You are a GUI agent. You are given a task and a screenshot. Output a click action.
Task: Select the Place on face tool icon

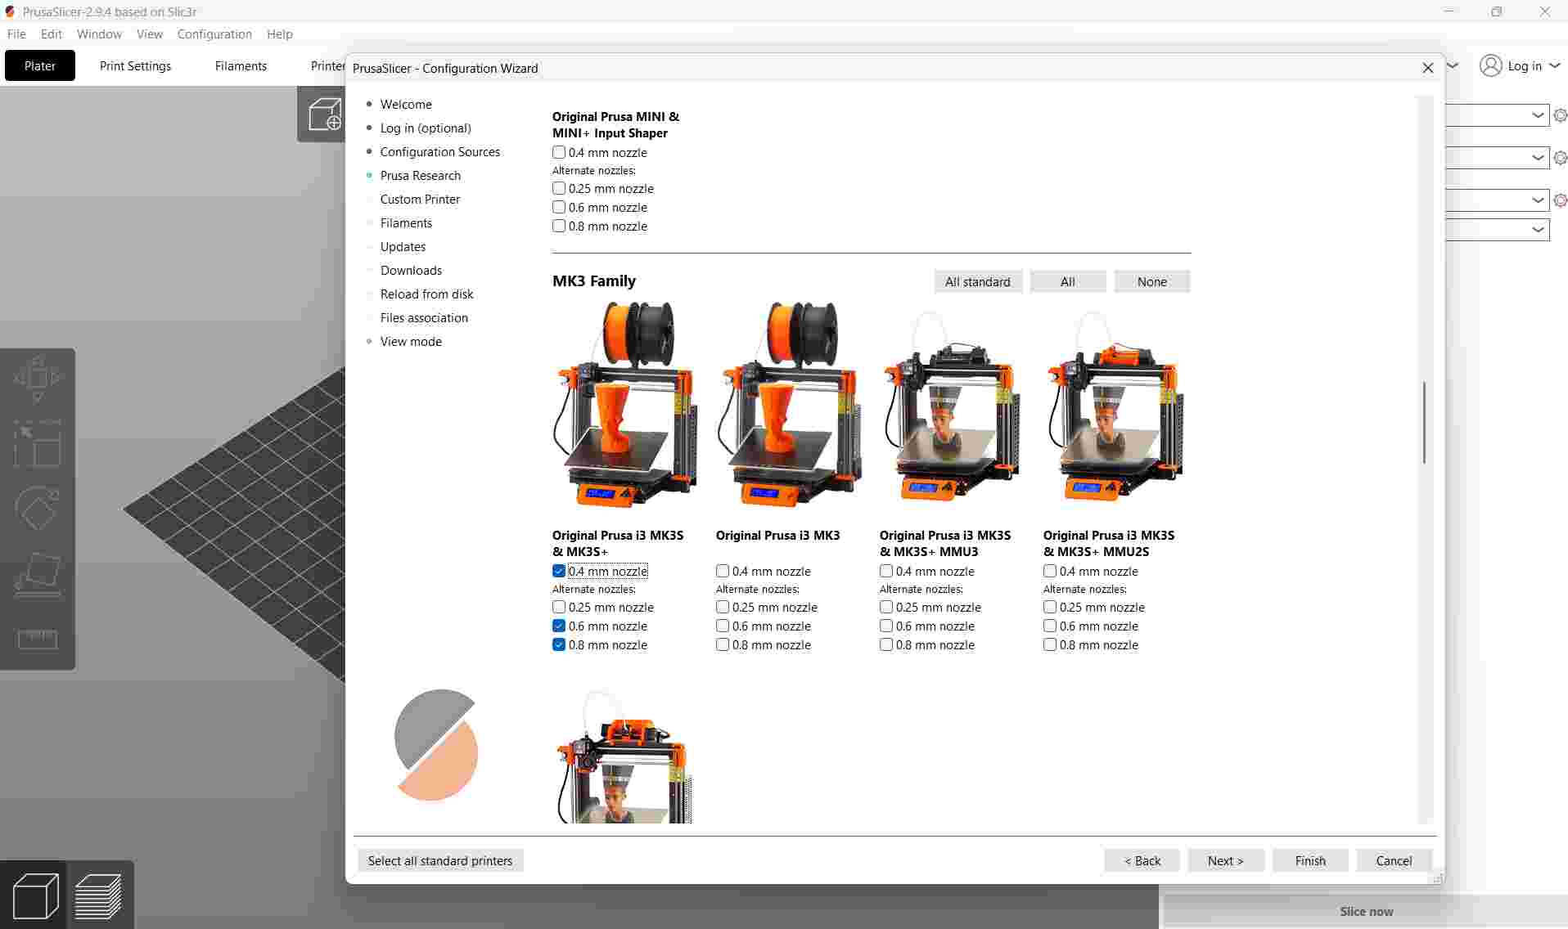[x=38, y=574]
